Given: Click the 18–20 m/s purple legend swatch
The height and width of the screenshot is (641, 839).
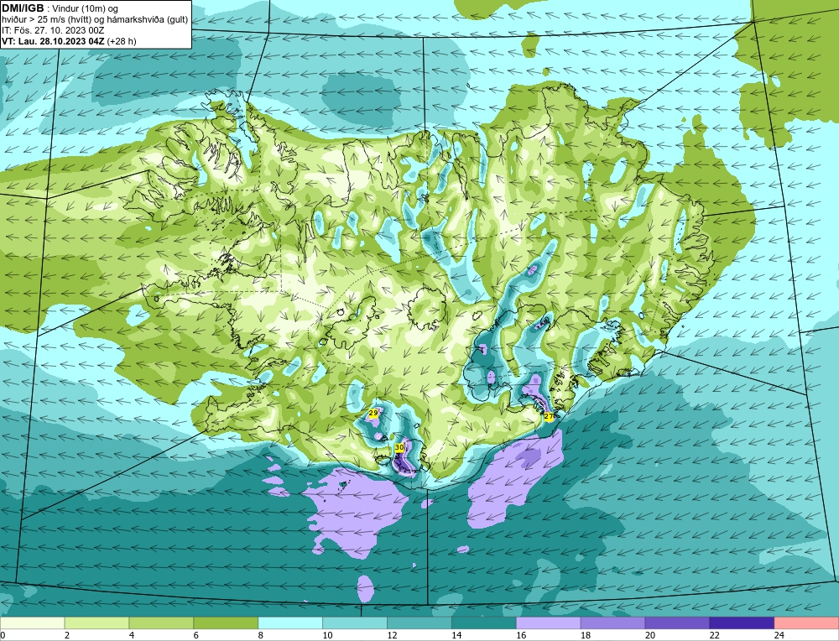Looking at the screenshot, I should pos(612,623).
